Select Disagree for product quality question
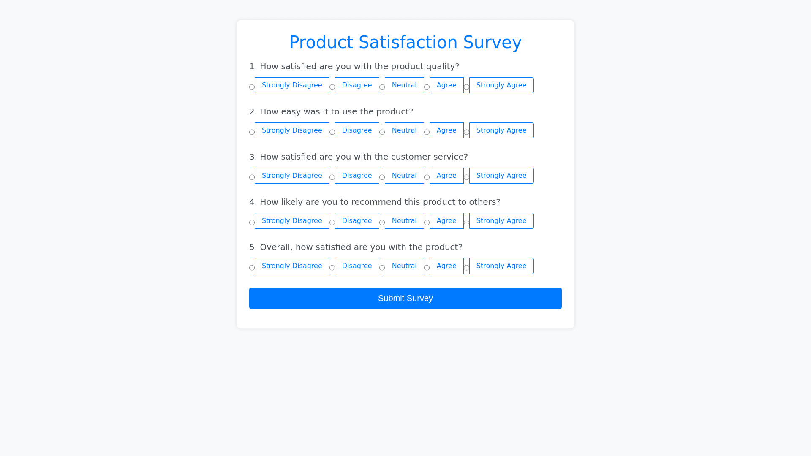 (x=357, y=85)
